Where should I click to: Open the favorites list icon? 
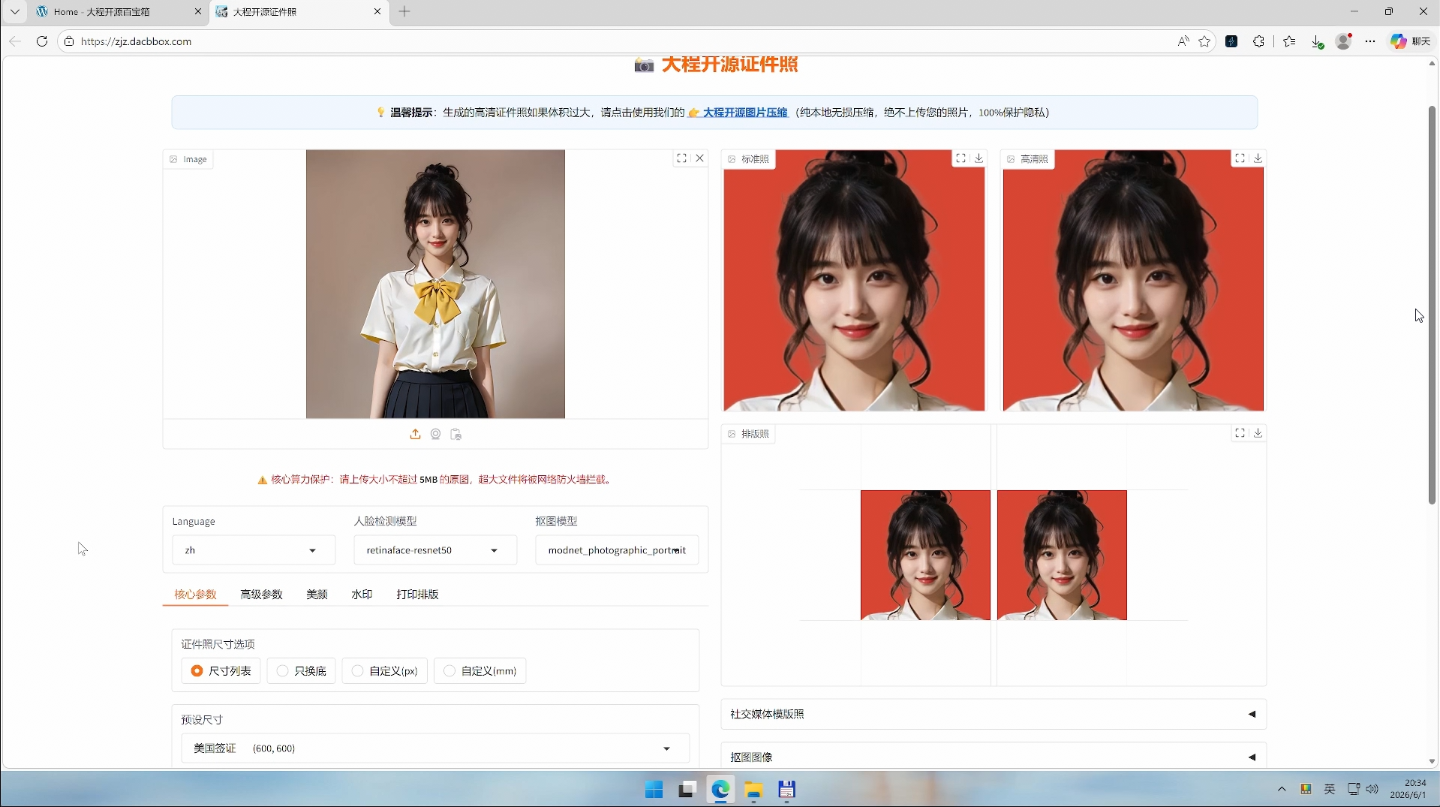point(1289,41)
